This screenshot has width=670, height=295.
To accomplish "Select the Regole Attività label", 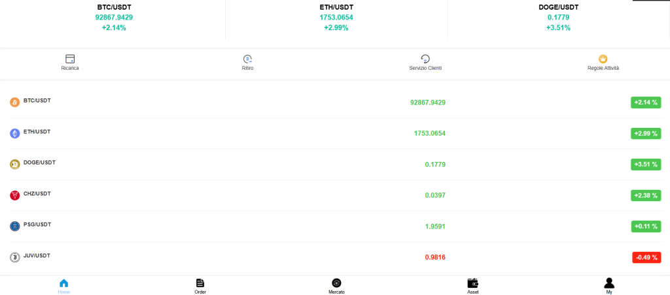I will (603, 69).
